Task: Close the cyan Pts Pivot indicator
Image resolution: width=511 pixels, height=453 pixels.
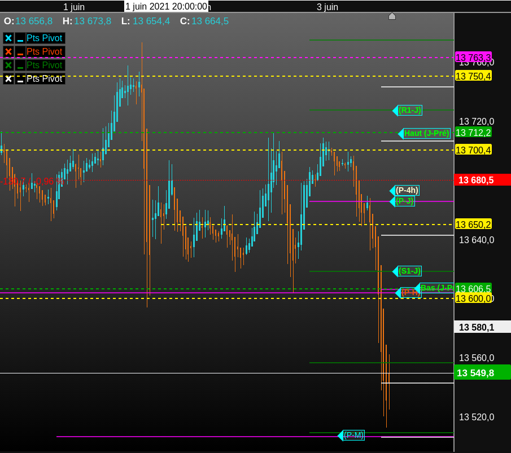Action: (x=8, y=38)
